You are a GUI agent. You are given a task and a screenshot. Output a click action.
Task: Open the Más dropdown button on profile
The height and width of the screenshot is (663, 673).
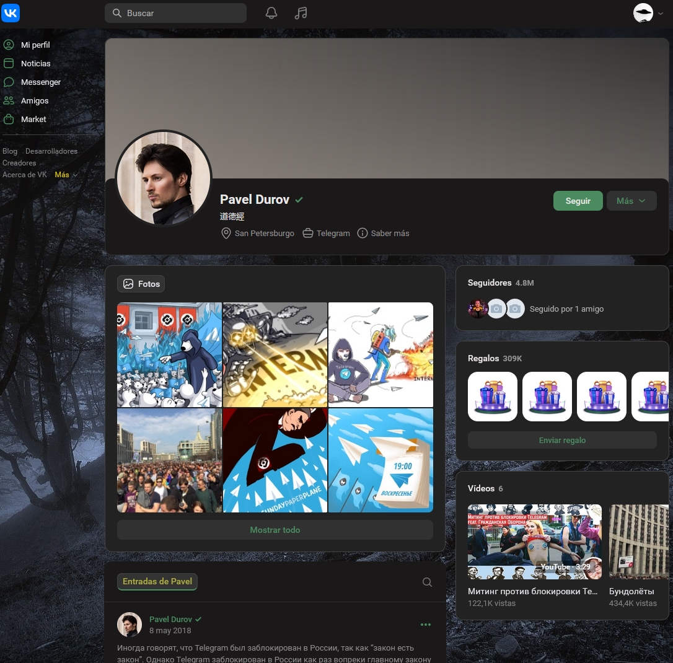tap(631, 201)
